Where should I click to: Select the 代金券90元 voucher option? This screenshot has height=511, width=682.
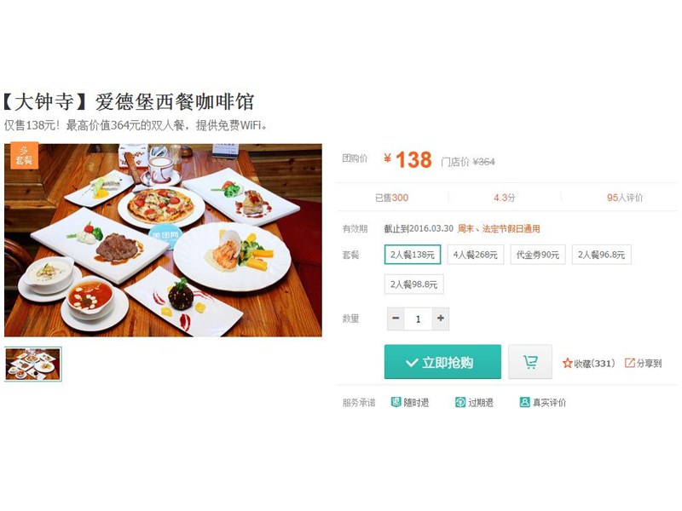pyautogui.click(x=538, y=255)
